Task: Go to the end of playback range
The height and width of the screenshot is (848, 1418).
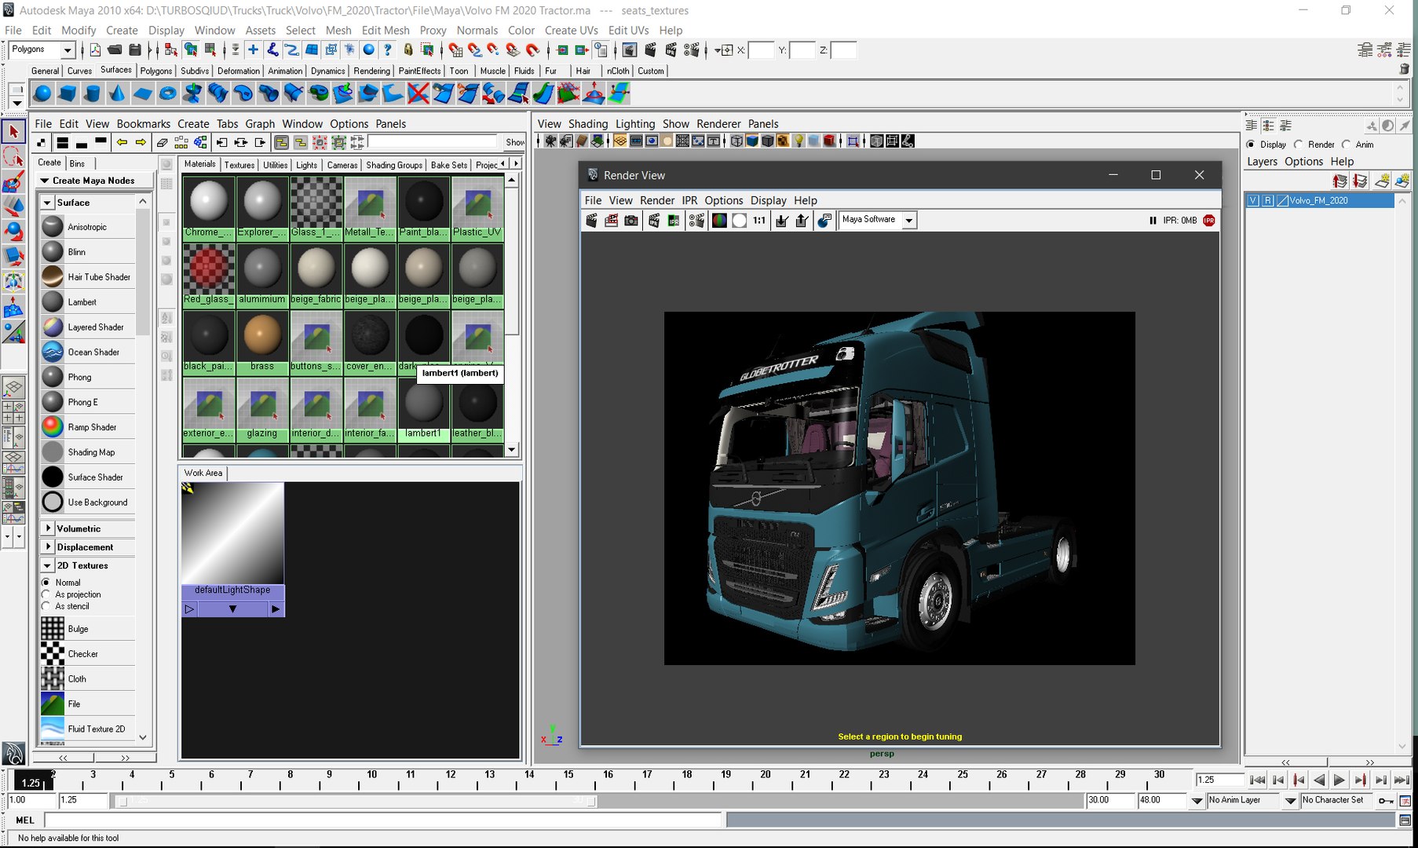Action: (x=1402, y=780)
